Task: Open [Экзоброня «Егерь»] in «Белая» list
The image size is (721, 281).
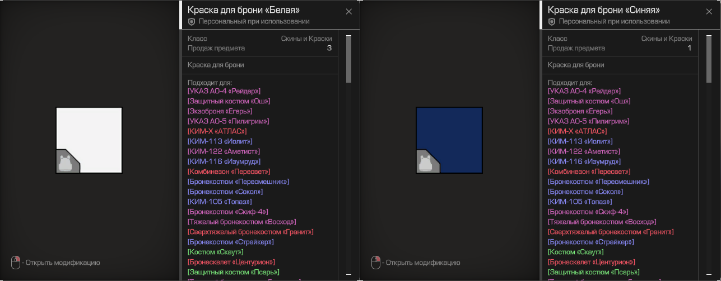Action: [220, 111]
